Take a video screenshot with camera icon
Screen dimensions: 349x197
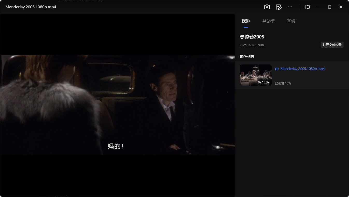coord(267,7)
